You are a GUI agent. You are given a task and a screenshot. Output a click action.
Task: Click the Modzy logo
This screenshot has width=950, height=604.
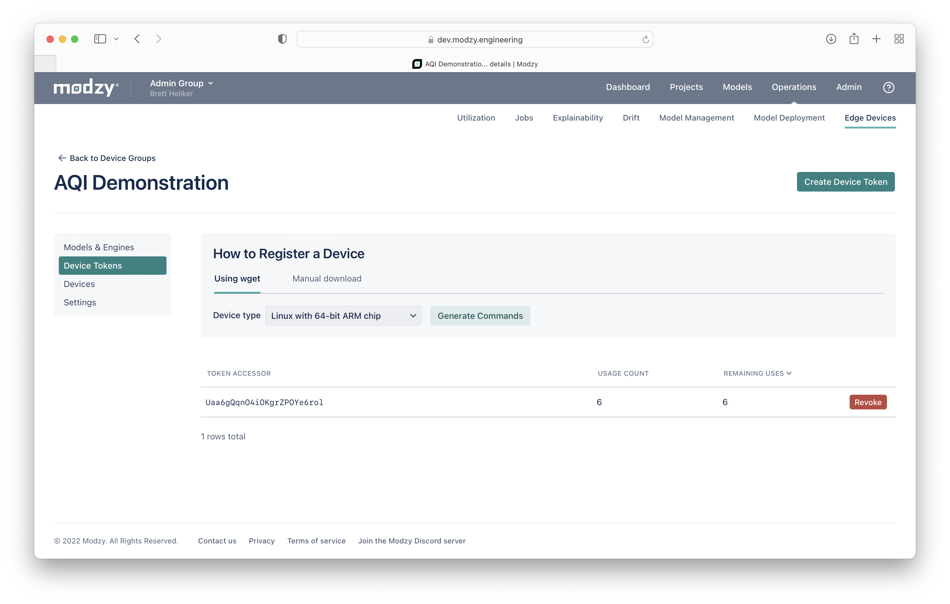coord(86,87)
